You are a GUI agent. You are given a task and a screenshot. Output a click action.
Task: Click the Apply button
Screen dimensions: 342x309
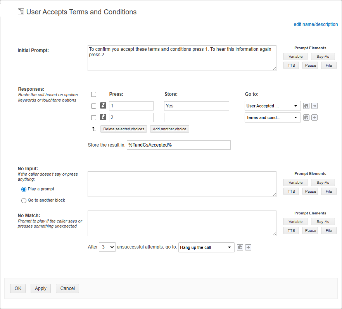(41, 288)
